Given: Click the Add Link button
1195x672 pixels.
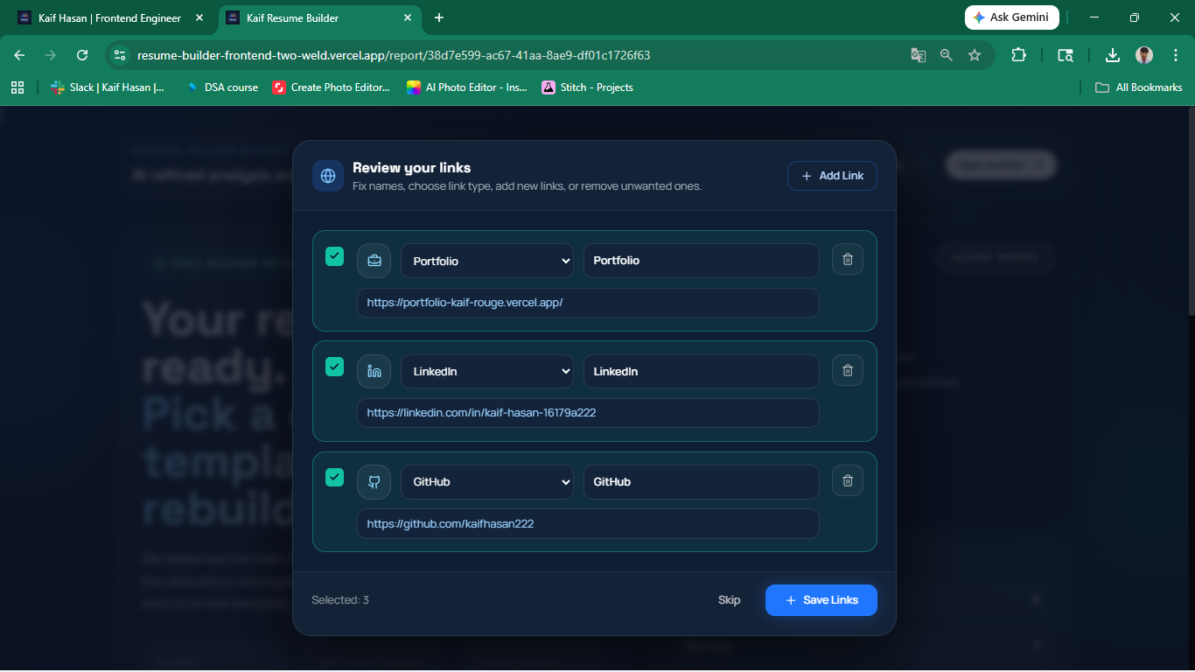Looking at the screenshot, I should click(x=832, y=176).
